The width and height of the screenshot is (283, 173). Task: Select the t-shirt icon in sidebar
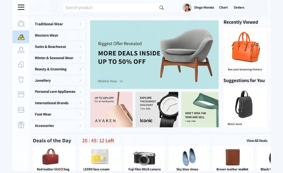tap(21, 79)
